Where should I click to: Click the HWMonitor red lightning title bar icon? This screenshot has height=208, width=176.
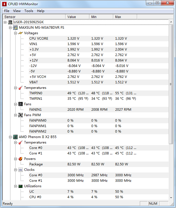click(x=4, y=4)
